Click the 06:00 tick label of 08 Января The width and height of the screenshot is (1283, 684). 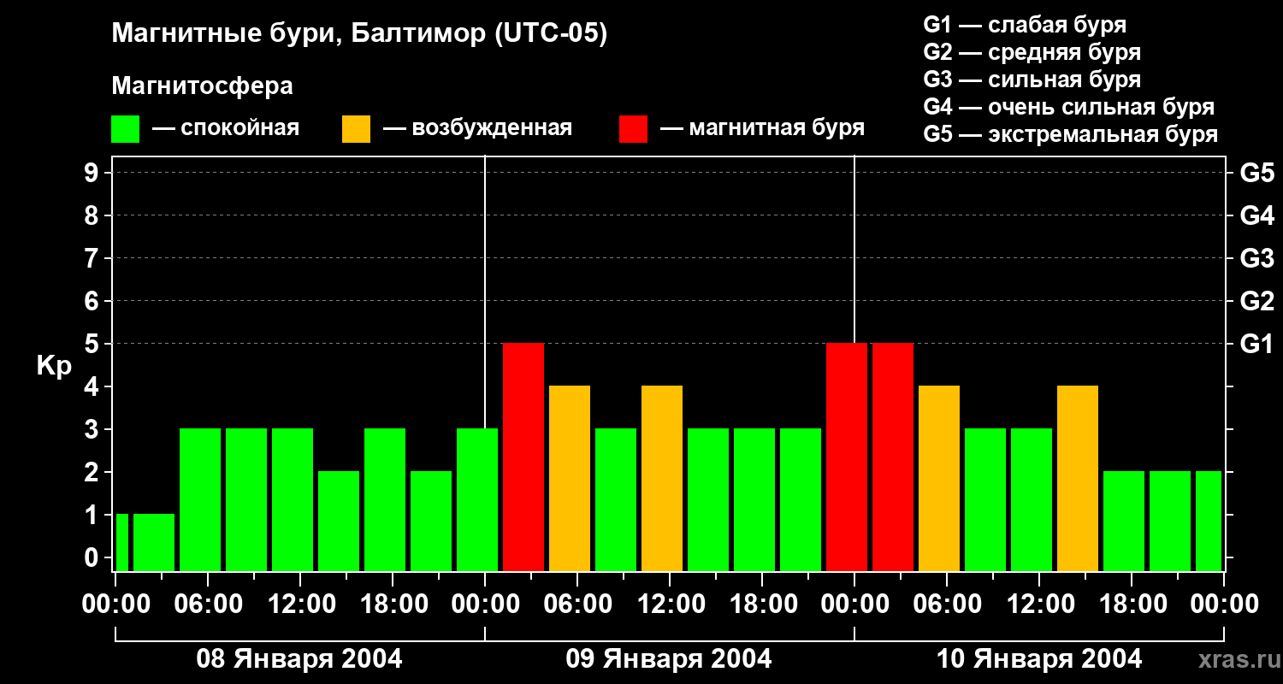pyautogui.click(x=208, y=604)
